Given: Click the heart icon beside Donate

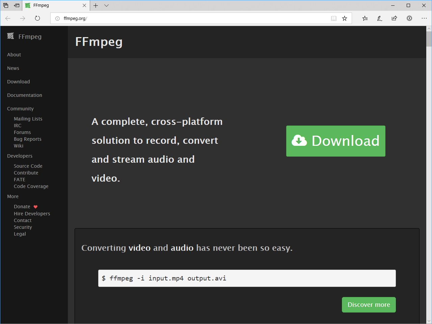Looking at the screenshot, I should pos(35,207).
